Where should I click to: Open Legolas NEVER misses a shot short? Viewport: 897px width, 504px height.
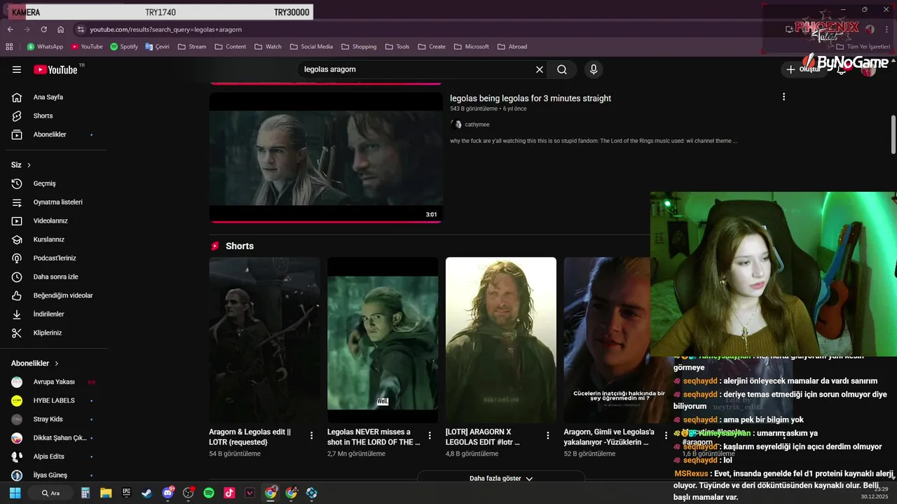[x=383, y=340]
